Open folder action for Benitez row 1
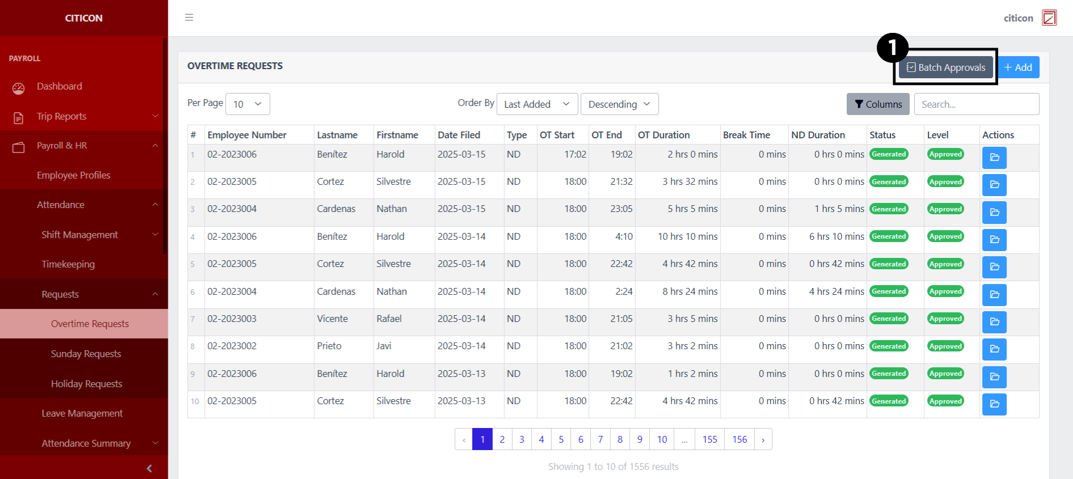Image resolution: width=1073 pixels, height=479 pixels. pyautogui.click(x=994, y=158)
